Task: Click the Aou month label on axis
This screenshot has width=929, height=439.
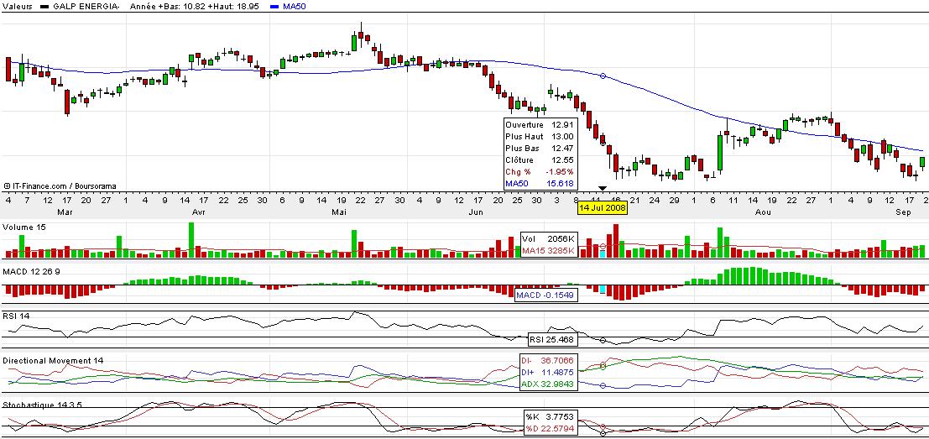Action: click(765, 211)
